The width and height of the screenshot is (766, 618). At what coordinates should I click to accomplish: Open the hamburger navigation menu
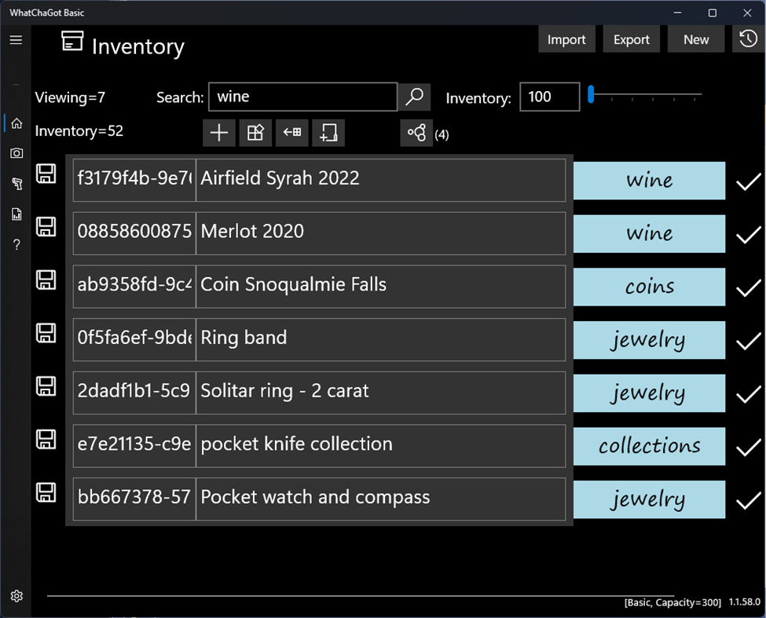click(x=16, y=39)
